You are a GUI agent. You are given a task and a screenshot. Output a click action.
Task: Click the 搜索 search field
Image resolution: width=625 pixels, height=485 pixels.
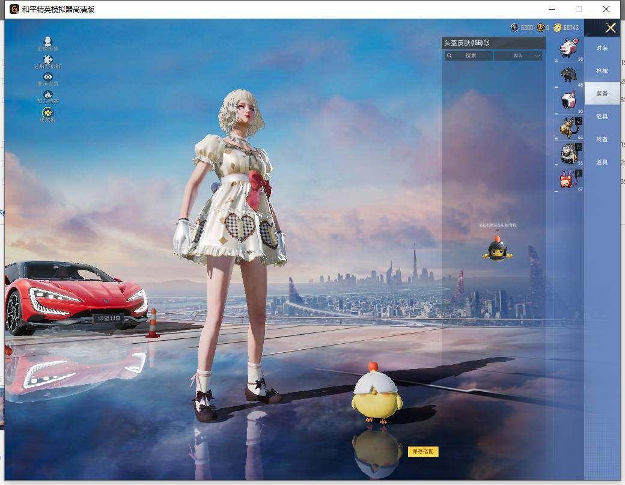click(469, 56)
